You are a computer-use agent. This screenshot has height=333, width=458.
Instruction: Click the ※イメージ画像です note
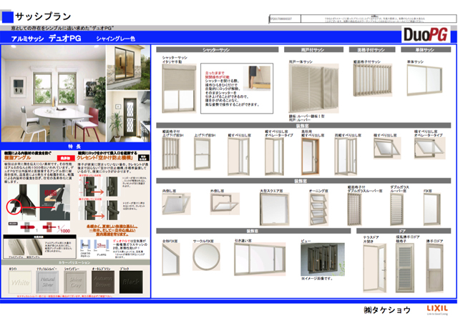(x=317, y=279)
